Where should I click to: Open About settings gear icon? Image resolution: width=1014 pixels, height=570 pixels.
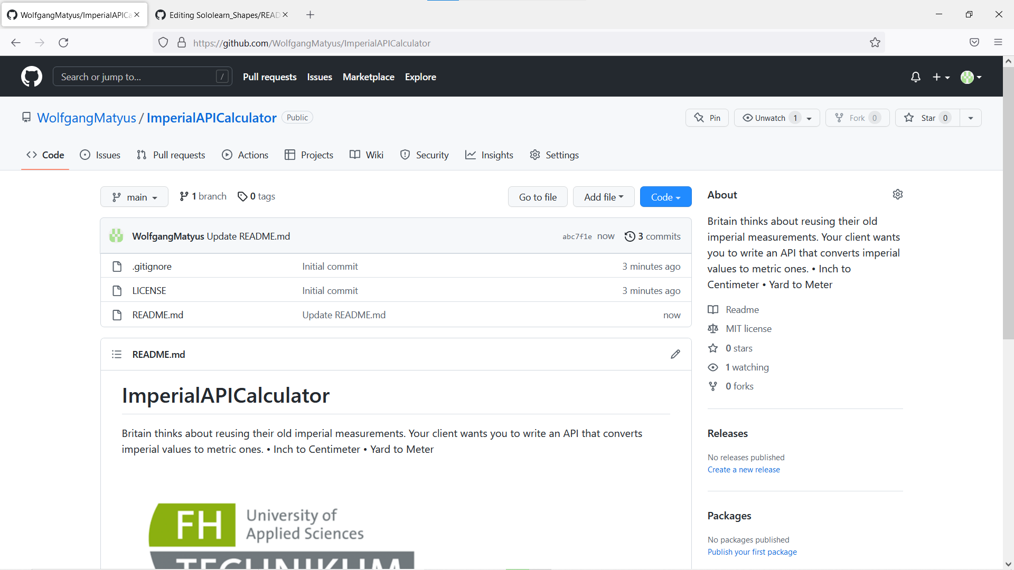[897, 194]
